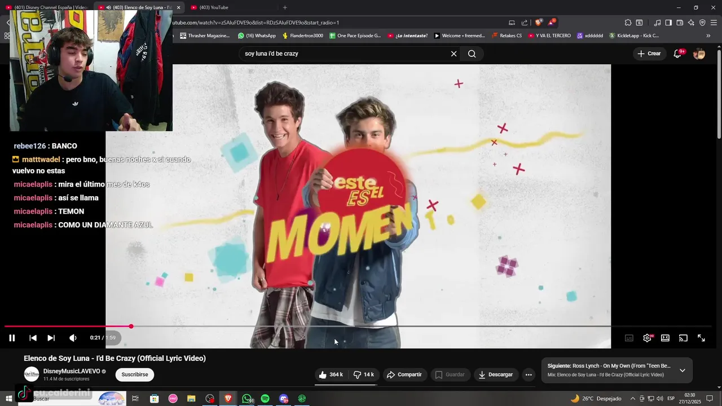Open the Brave Shields lion icon
This screenshot has width=722, height=406.
[x=538, y=23]
